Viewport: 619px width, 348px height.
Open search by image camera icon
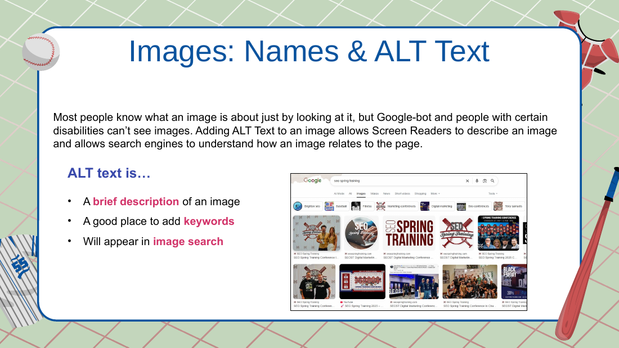click(485, 180)
